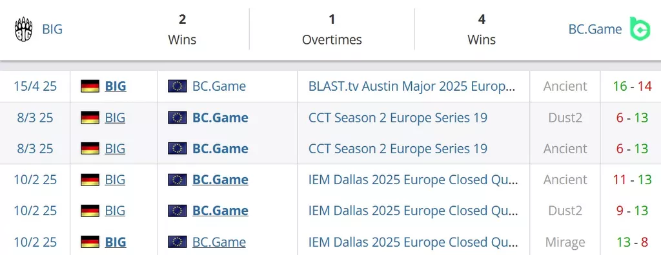Click EU flag in the 15/4 25 row
This screenshot has width=661, height=255.
pos(177,86)
